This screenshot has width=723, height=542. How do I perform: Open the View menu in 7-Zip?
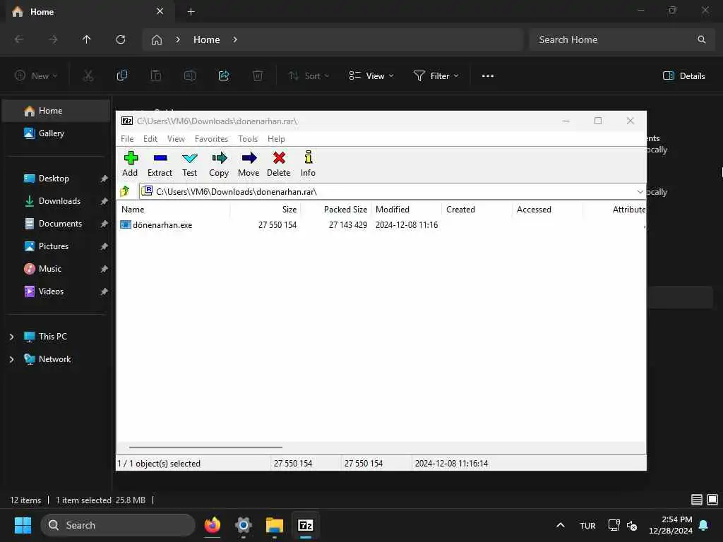176,139
